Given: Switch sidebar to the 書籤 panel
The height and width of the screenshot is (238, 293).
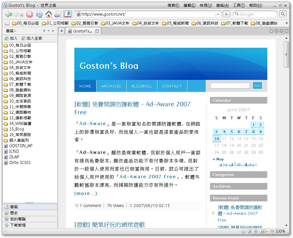Looking at the screenshot, I should pos(30,207).
